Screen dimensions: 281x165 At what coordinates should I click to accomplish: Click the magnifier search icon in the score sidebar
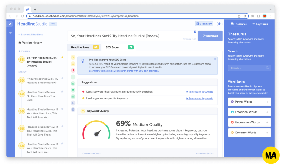point(73,70)
